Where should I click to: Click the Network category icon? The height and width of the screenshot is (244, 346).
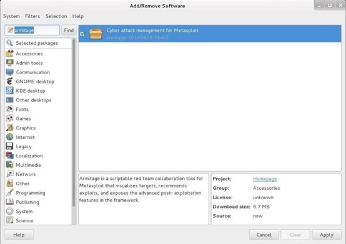(9, 174)
